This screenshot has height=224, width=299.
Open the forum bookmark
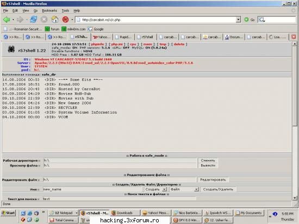52,29
